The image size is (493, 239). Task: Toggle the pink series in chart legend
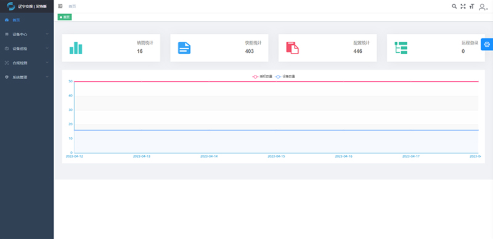coord(263,77)
